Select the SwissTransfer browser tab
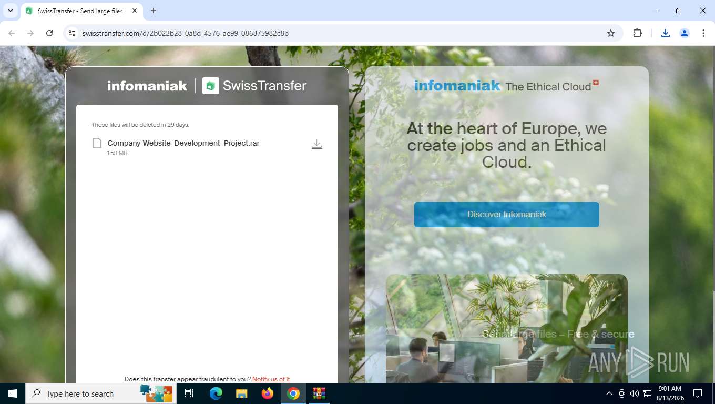The width and height of the screenshot is (715, 404). (x=81, y=11)
